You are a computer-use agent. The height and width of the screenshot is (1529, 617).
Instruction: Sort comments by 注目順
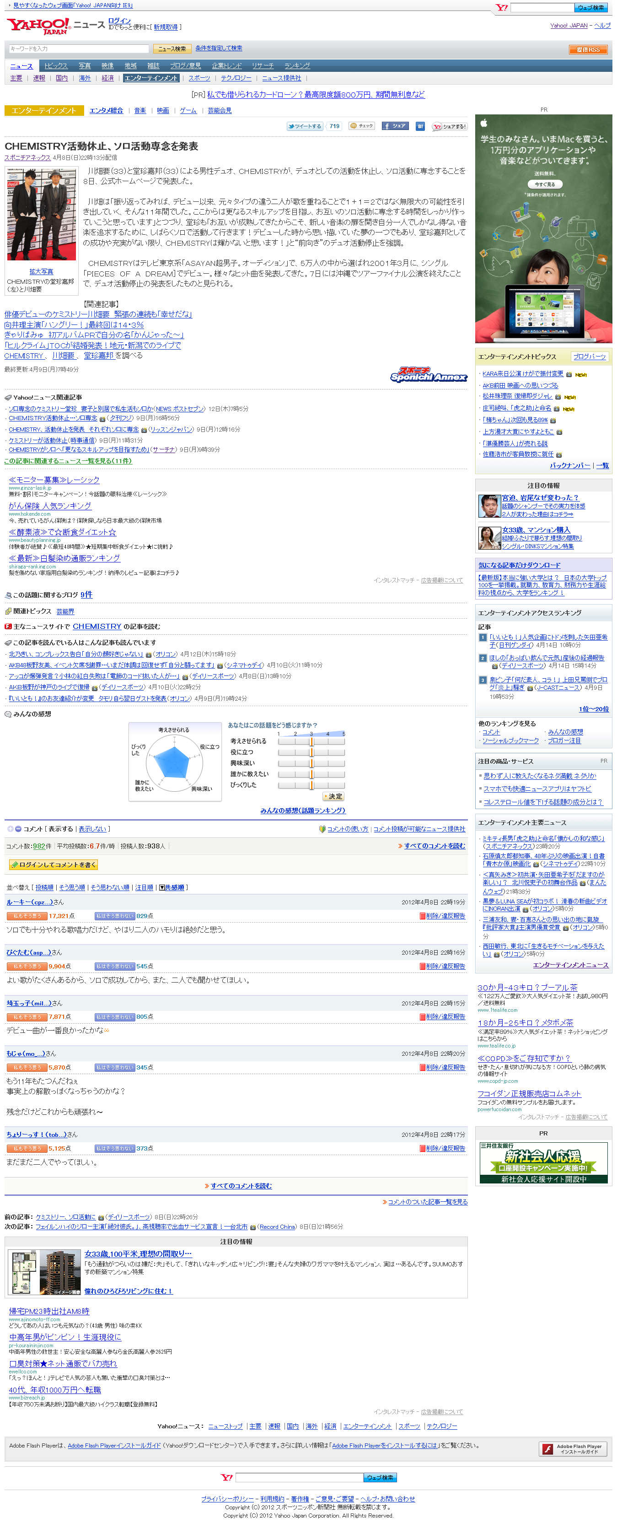pyautogui.click(x=144, y=887)
